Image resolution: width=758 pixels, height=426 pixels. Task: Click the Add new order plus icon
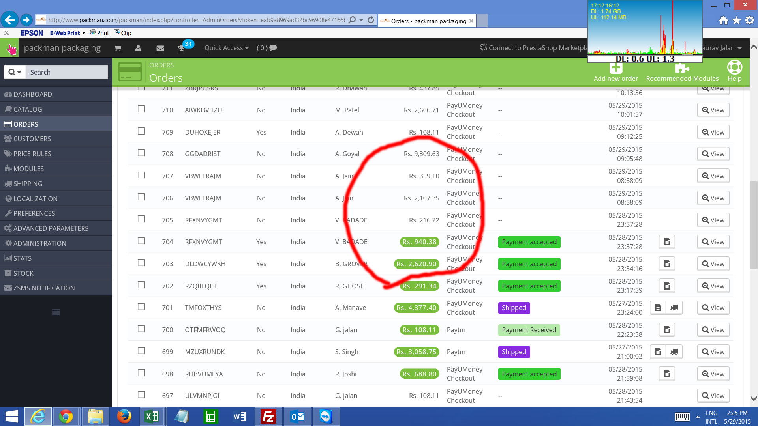[615, 68]
